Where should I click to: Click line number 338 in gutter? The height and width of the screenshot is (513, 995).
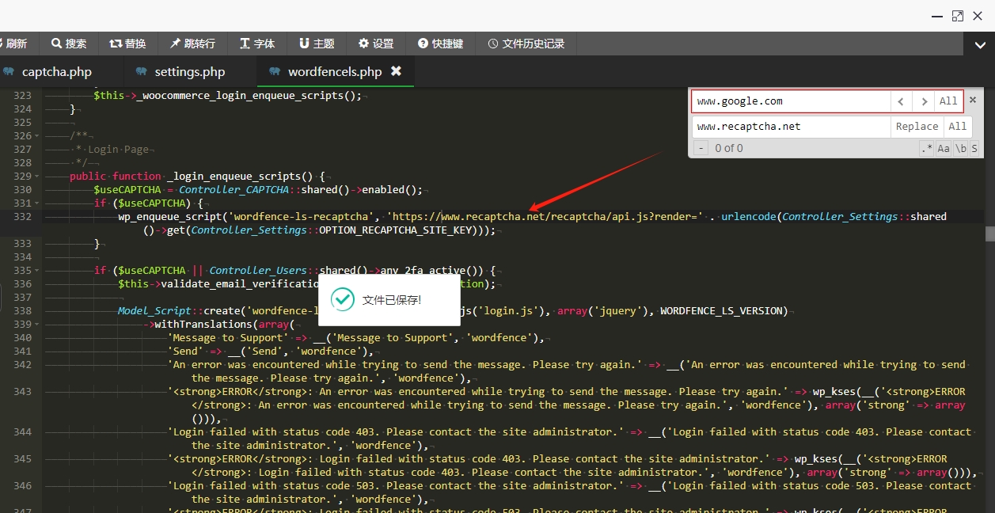coord(22,311)
